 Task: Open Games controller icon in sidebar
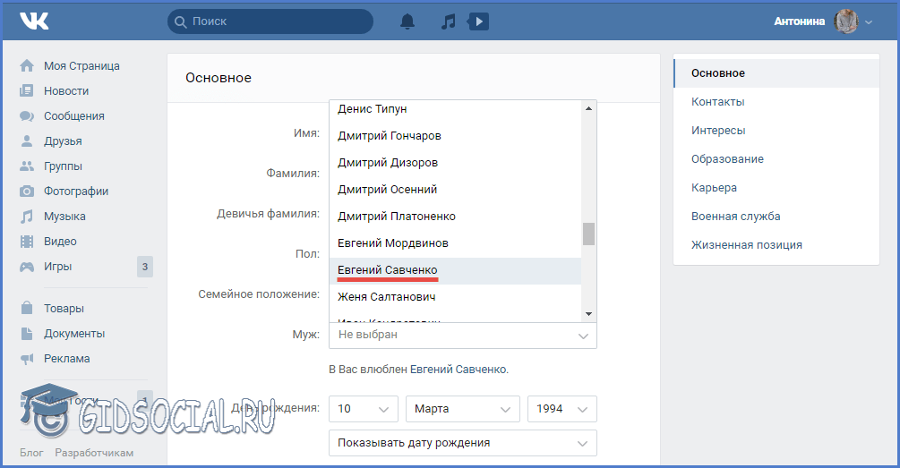(x=27, y=267)
